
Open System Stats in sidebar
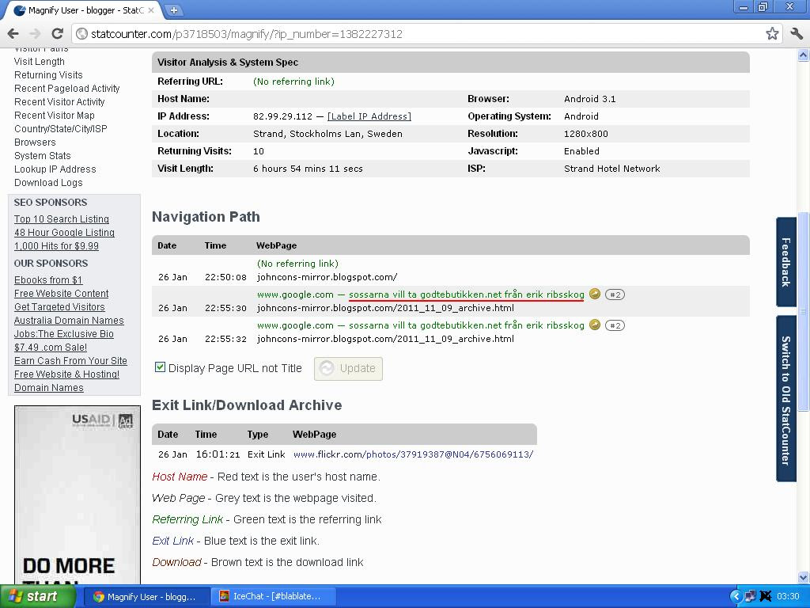coord(43,156)
